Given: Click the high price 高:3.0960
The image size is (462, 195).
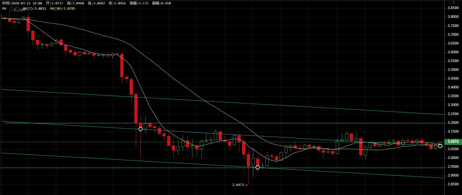Looking at the screenshot, I should 76,3.
